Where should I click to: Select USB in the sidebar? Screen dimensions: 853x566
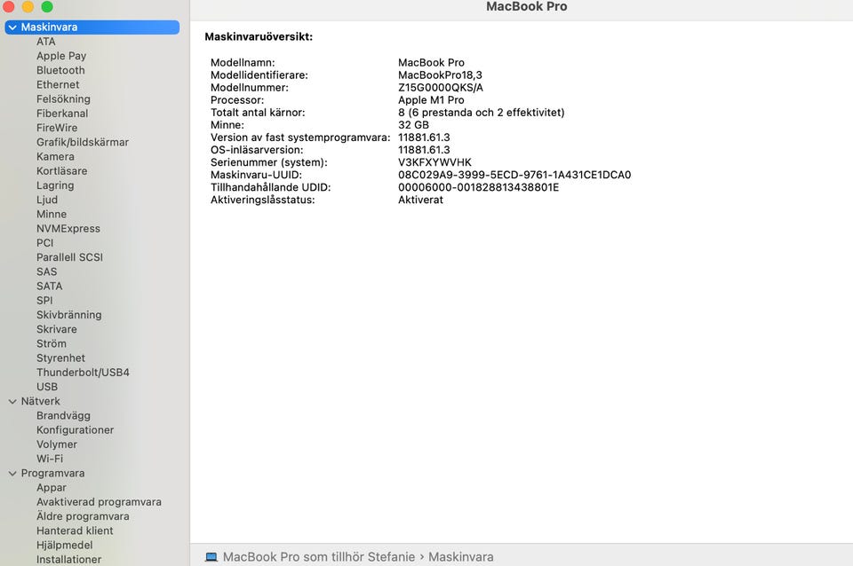[x=47, y=388]
